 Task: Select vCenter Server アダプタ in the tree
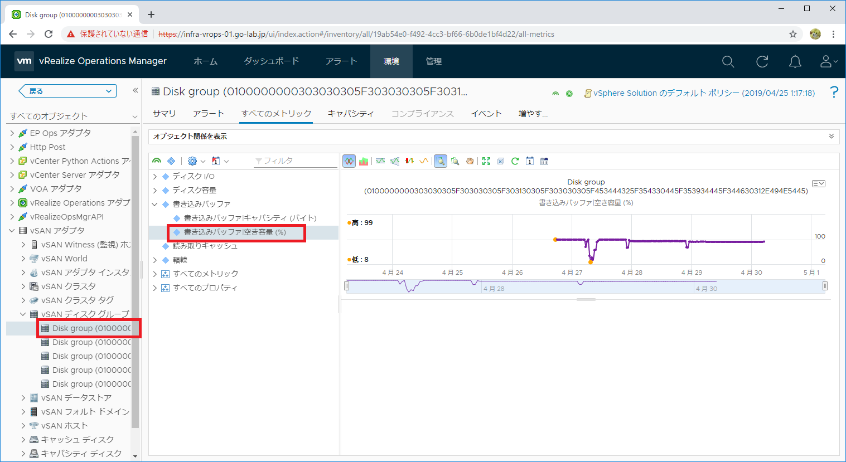click(75, 175)
